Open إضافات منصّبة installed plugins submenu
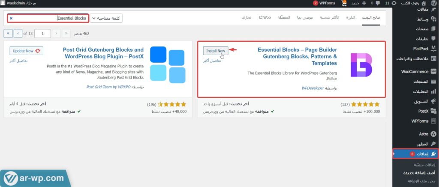This screenshot has height=187, width=439. [x=424, y=165]
